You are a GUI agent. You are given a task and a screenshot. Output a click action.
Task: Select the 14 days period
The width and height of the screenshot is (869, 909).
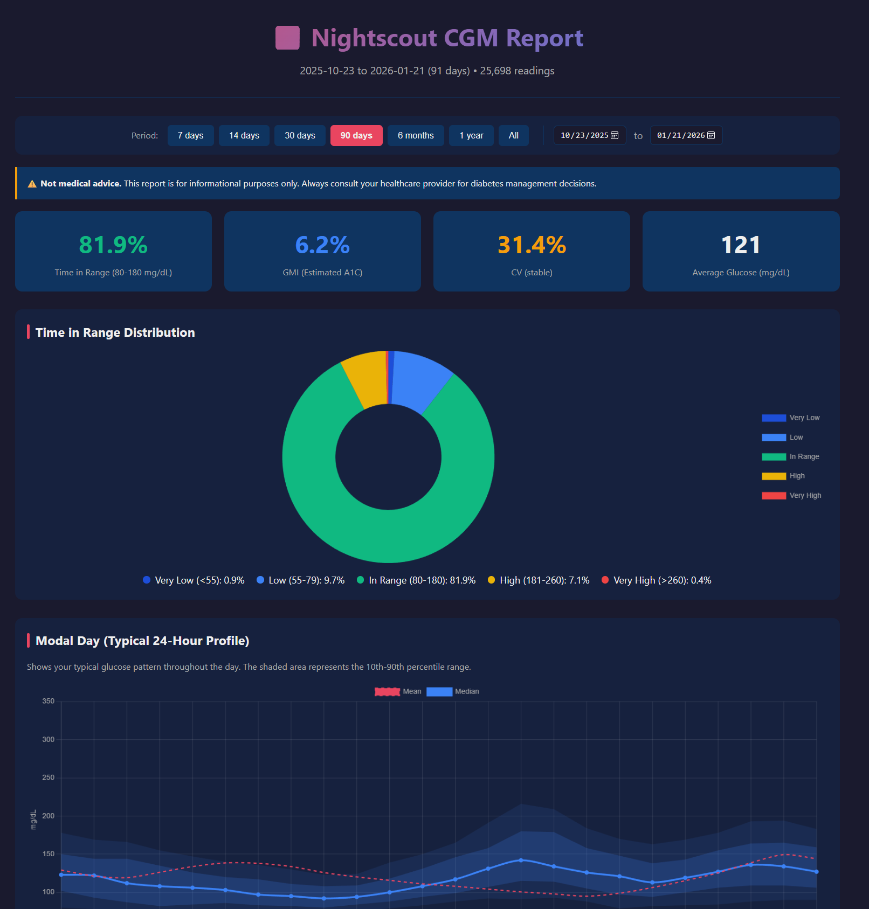point(244,136)
